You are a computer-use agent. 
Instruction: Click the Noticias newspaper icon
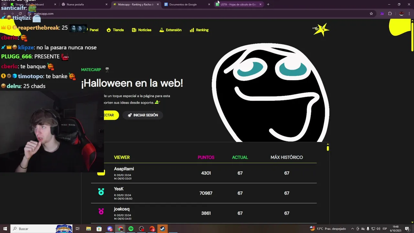[134, 30]
